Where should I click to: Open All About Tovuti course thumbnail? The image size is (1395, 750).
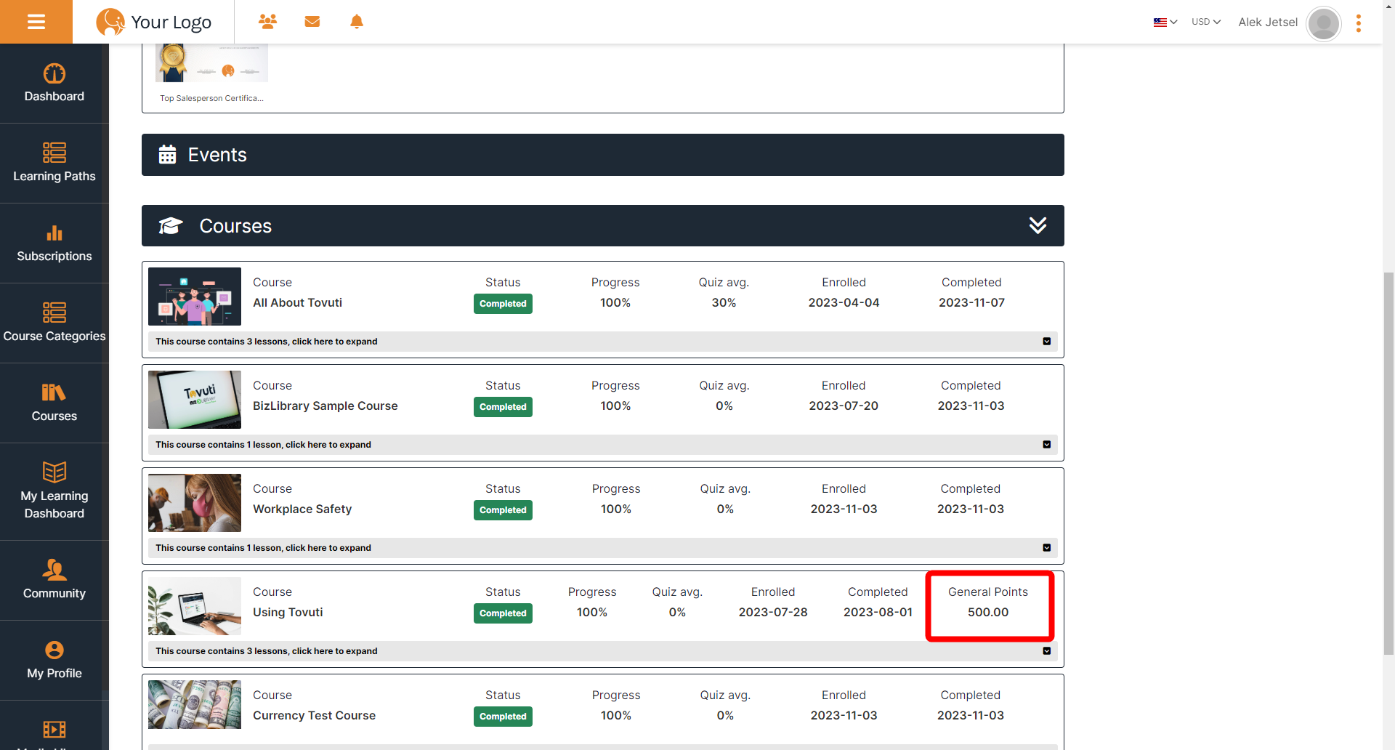click(195, 297)
